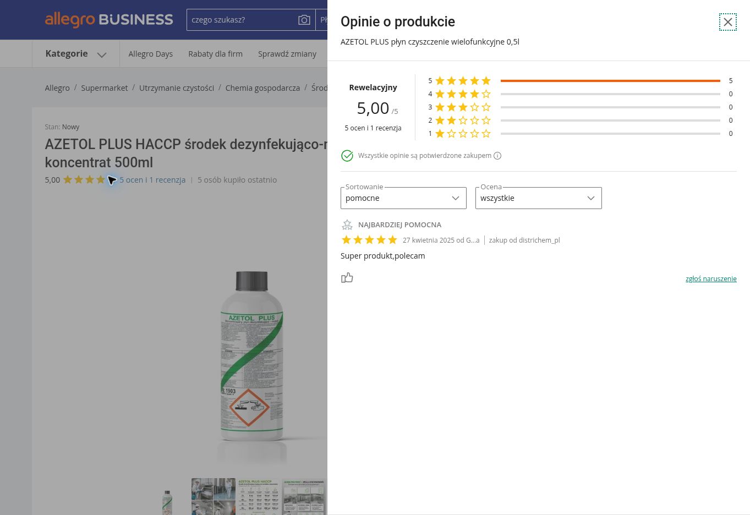Click the thumbs-up helpful icon on review
The width and height of the screenshot is (750, 515).
(347, 278)
